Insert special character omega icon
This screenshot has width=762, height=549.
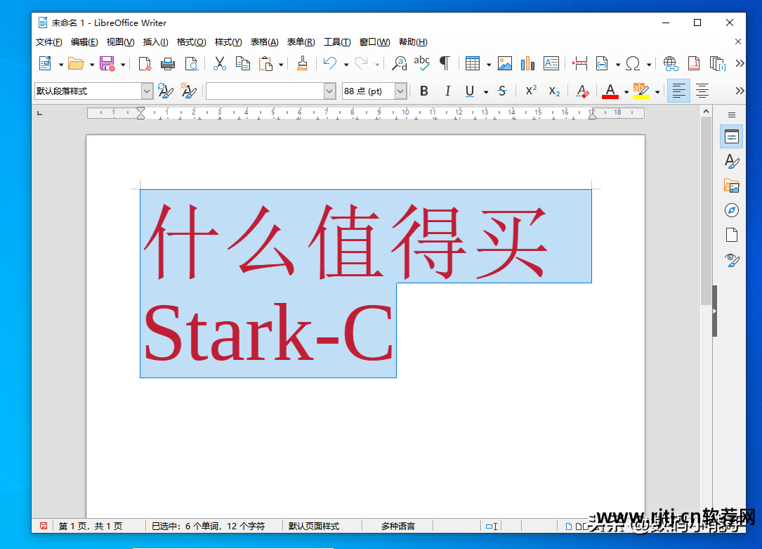pos(633,64)
